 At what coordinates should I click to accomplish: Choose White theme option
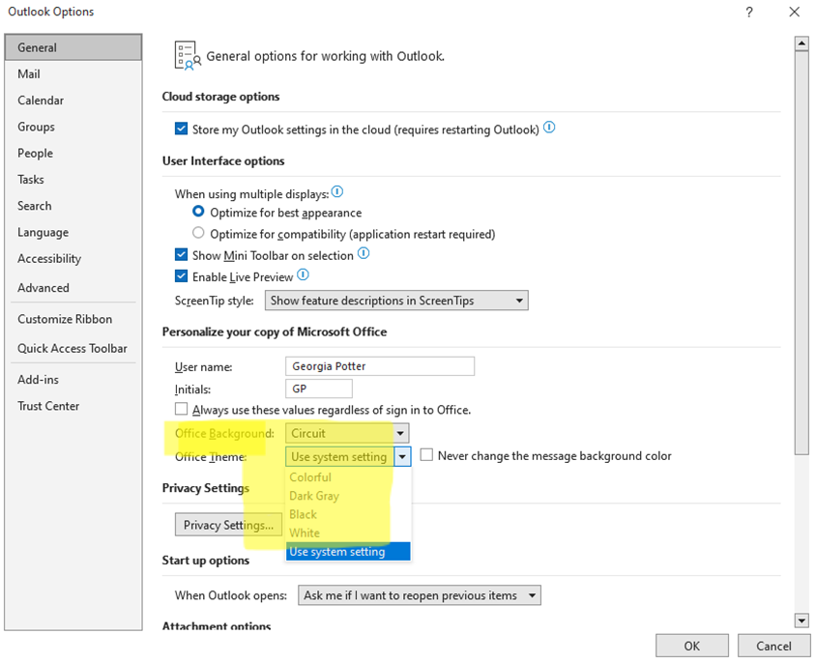[x=348, y=533]
